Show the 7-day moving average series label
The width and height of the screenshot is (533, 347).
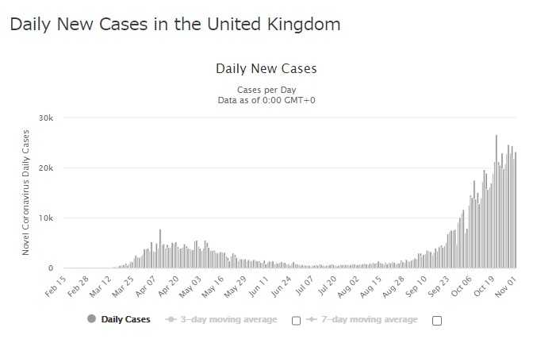click(x=368, y=319)
